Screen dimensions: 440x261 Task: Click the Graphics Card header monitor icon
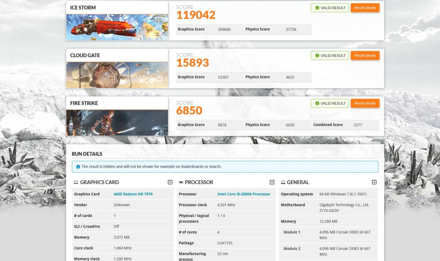pos(76,182)
